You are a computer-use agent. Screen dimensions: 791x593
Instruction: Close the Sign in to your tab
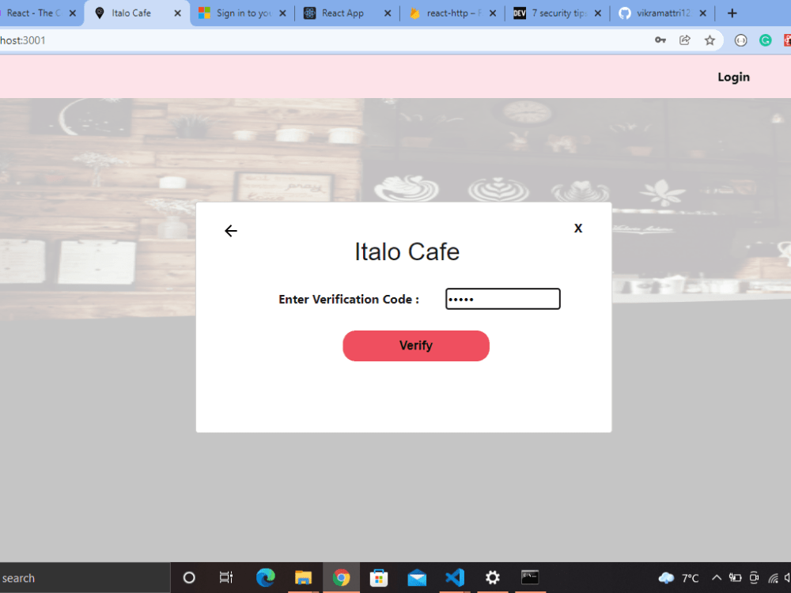(x=282, y=13)
